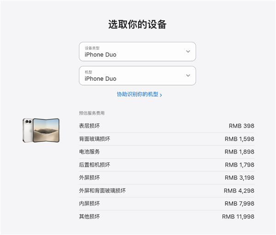Screen dimensions: 276x235
Task: Select the 外屏损坏 row label
Action: [x=89, y=178]
